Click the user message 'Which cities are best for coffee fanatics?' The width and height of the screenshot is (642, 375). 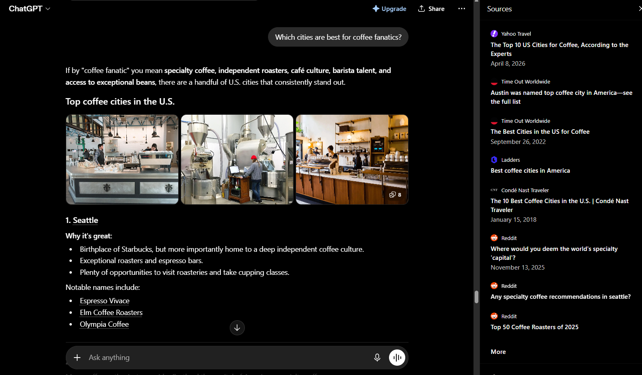coord(338,37)
